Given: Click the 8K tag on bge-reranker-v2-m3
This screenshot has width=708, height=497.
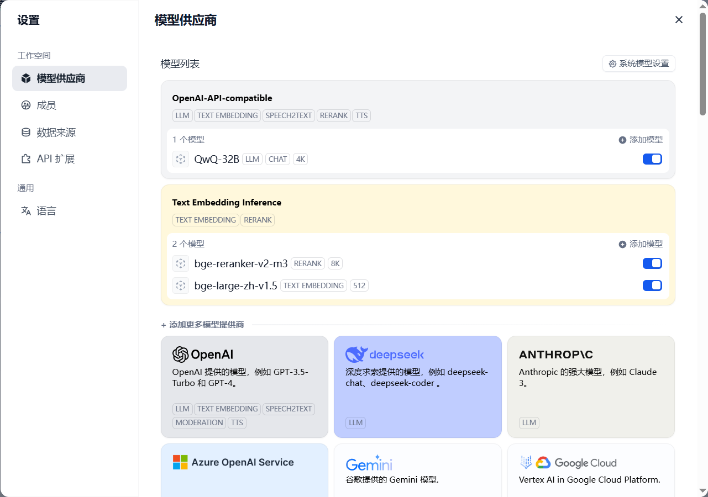Looking at the screenshot, I should point(335,263).
